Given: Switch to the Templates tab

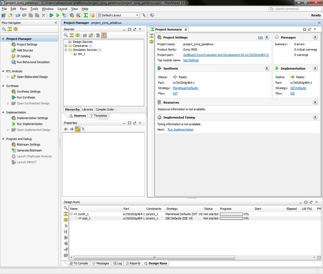Looking at the screenshot, I should (98, 116).
